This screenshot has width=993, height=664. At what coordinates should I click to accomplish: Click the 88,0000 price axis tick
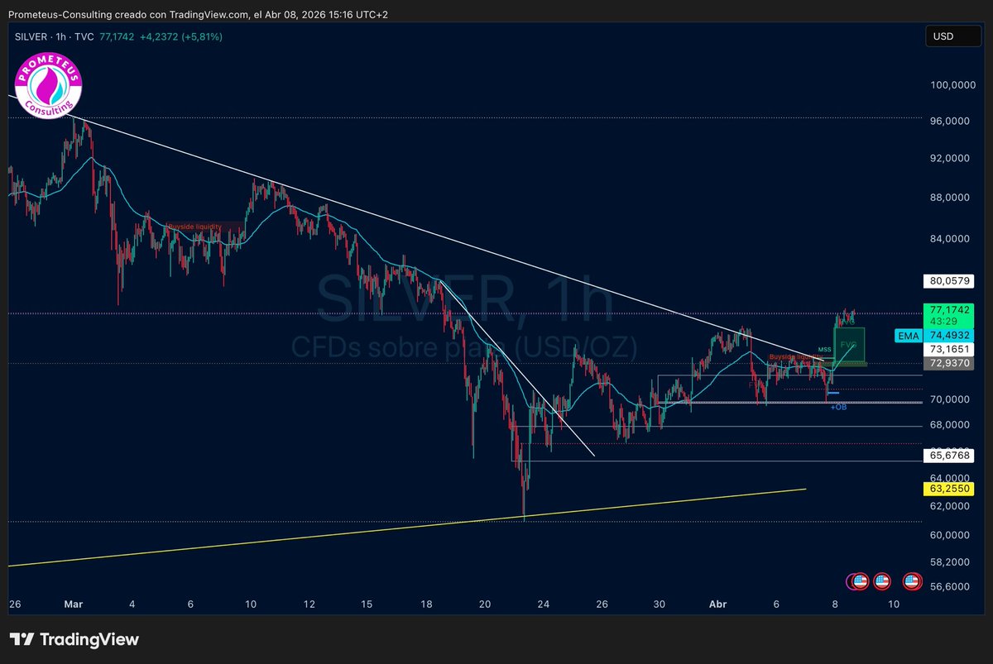[951, 198]
